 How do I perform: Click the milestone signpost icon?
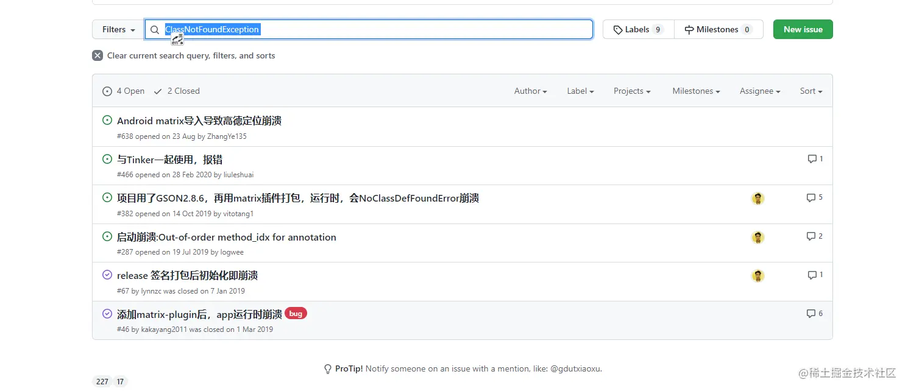(689, 30)
